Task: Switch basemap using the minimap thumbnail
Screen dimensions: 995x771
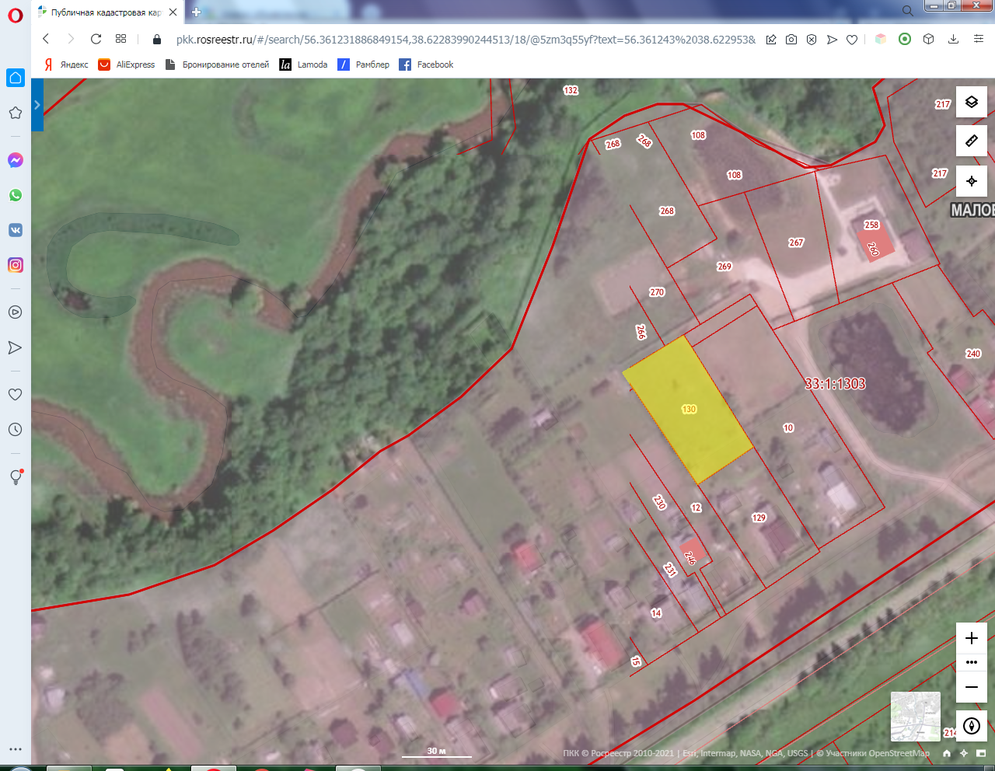Action: click(915, 717)
